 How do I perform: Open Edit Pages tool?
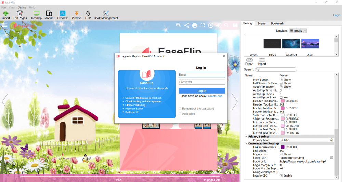[x=20, y=15]
